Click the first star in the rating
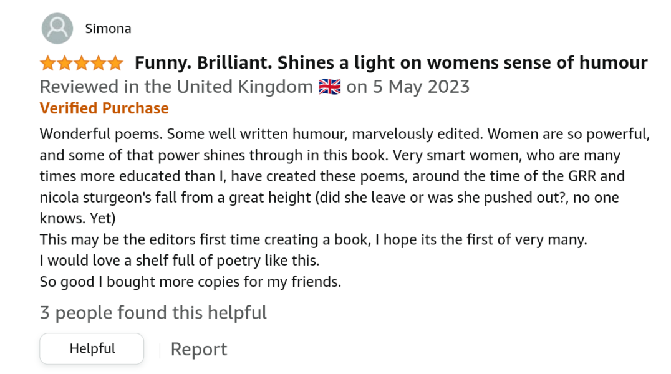671x374 pixels. 49,62
